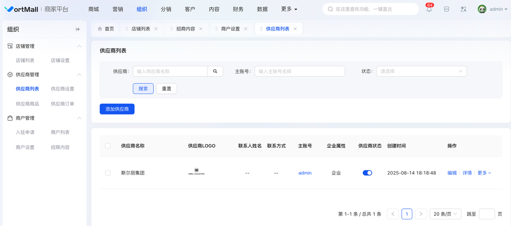Click the admin avatar icon
Image resolution: width=511 pixels, height=226 pixels.
(482, 9)
